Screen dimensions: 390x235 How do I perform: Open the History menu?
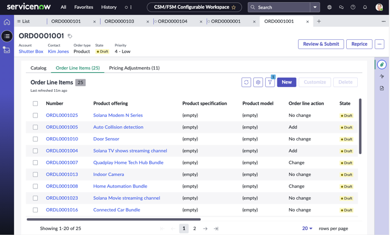pos(109,7)
